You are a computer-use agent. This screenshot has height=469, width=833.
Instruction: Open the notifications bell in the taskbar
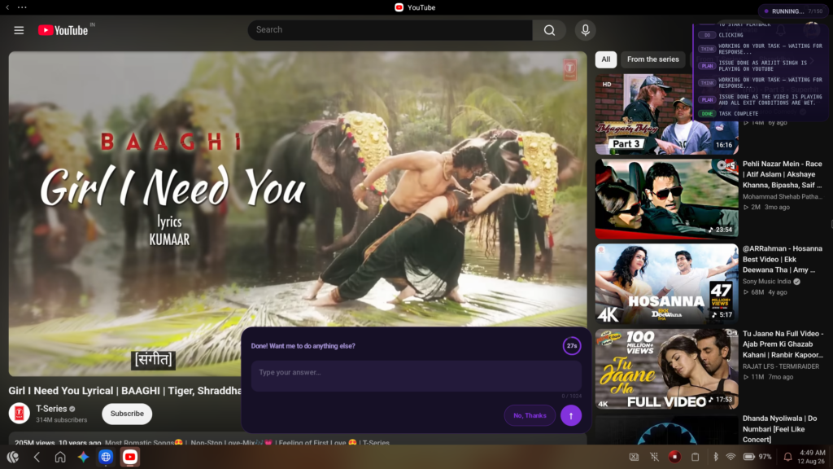[x=787, y=457]
